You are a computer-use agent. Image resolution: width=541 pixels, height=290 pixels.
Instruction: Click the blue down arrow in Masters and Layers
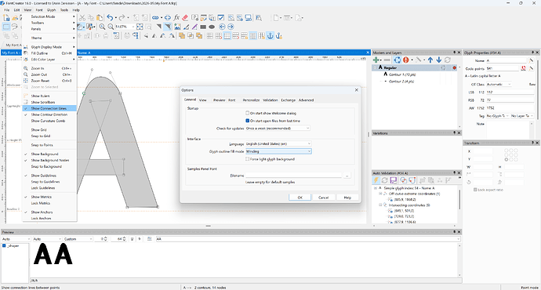coord(439,60)
